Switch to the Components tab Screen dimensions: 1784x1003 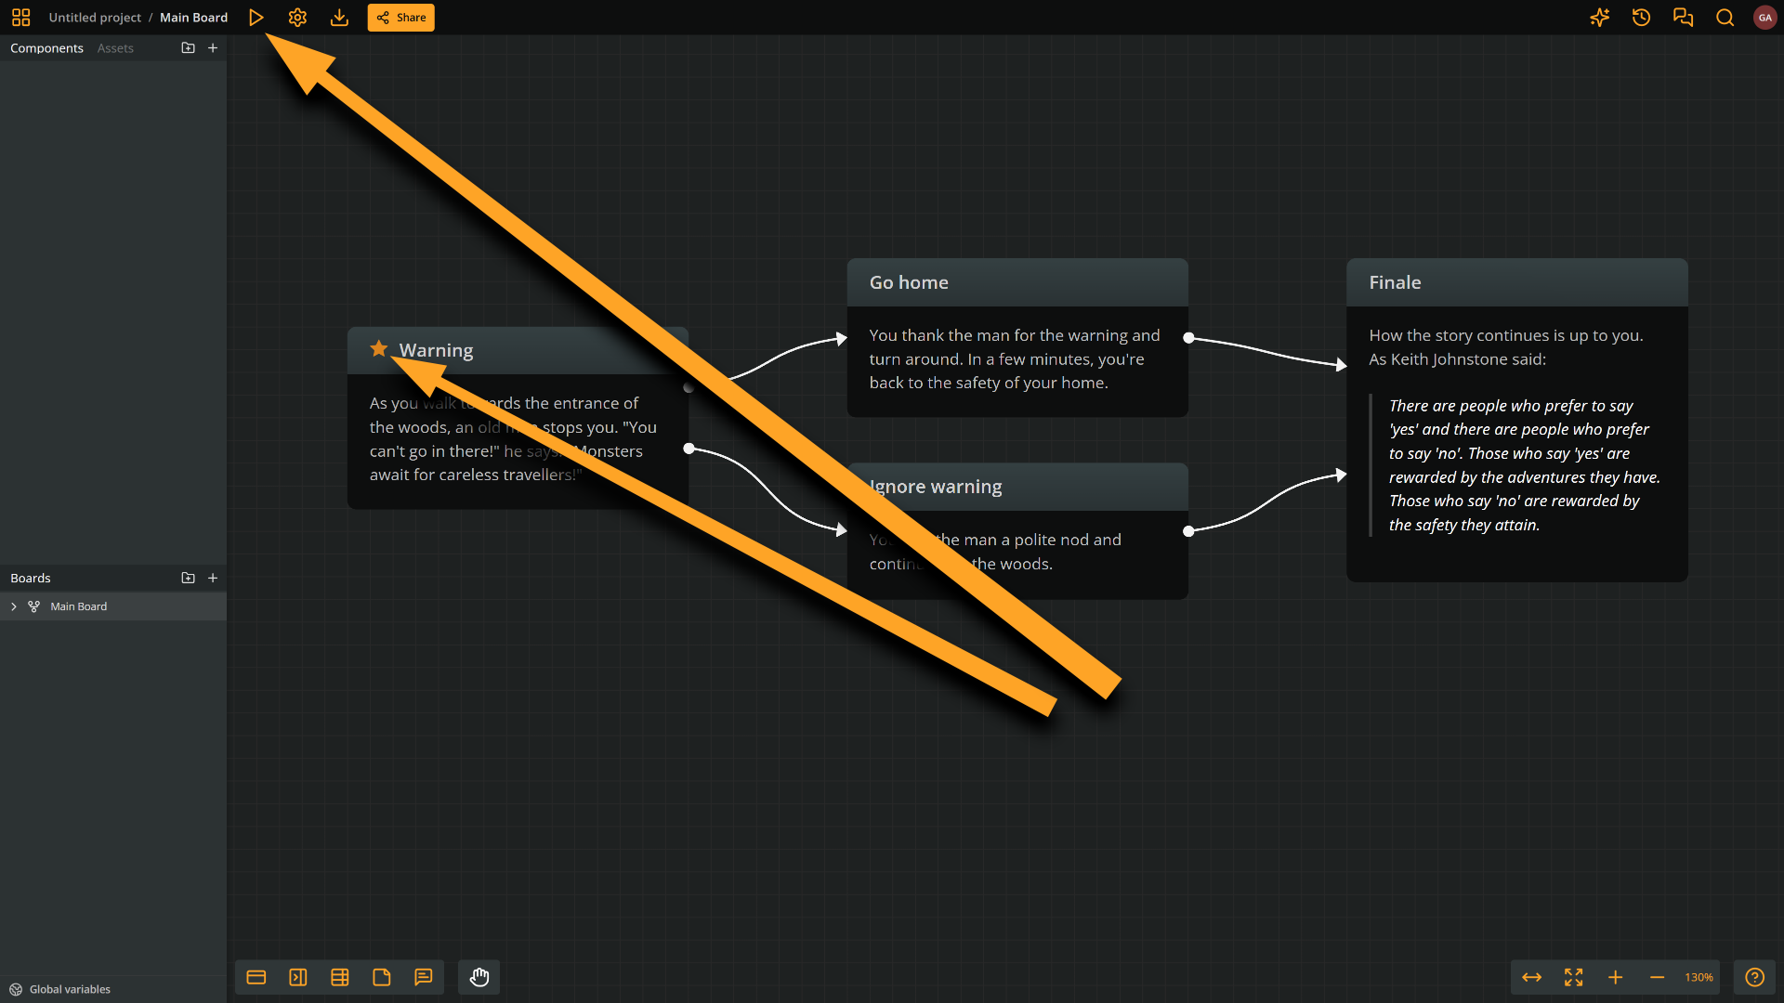(46, 48)
